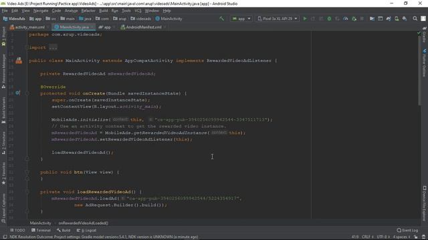
Task: Open the Refactor menu
Action: pyautogui.click(x=88, y=11)
